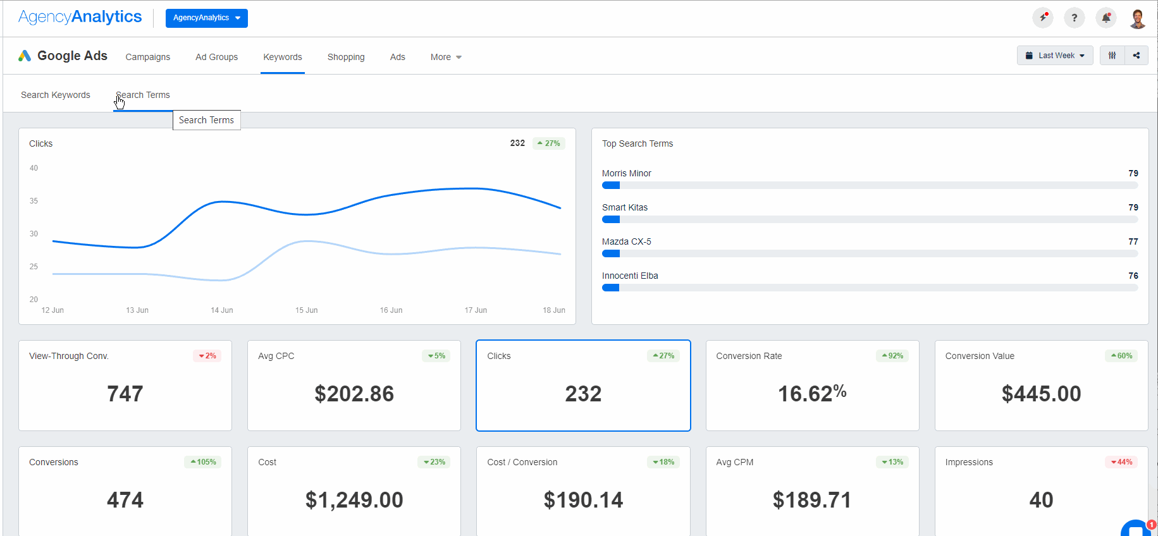Open the notifications bell icon
This screenshot has width=1158, height=536.
pyautogui.click(x=1106, y=18)
